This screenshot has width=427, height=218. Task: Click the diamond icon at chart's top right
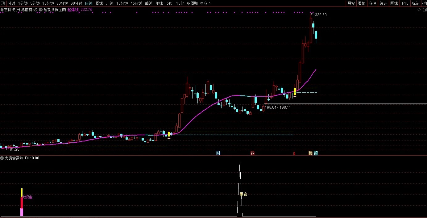[x=419, y=10]
